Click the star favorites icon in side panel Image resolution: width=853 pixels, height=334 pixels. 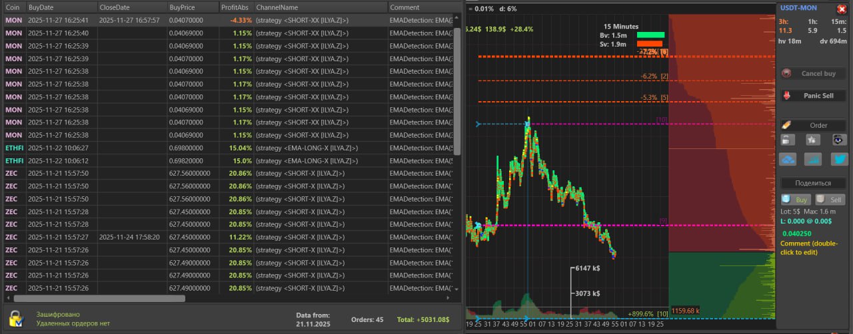(812, 140)
